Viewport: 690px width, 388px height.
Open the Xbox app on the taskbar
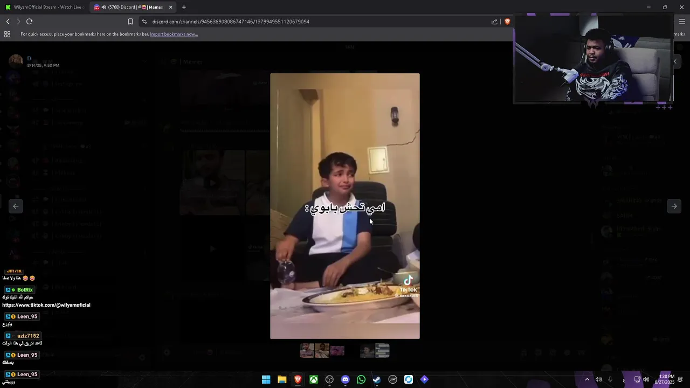[x=313, y=379]
